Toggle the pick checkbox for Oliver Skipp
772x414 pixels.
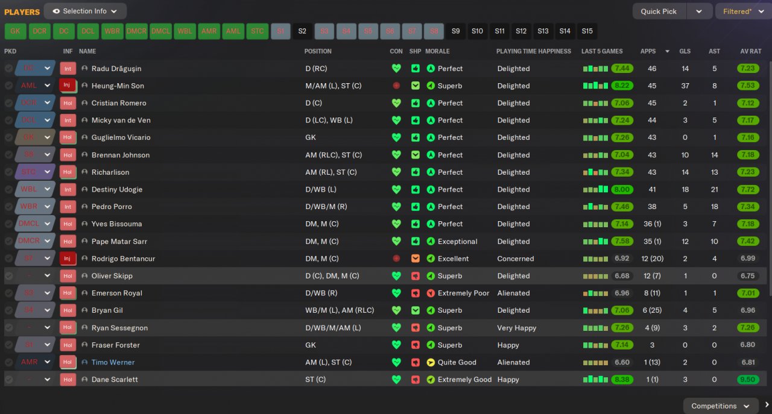pos(8,276)
